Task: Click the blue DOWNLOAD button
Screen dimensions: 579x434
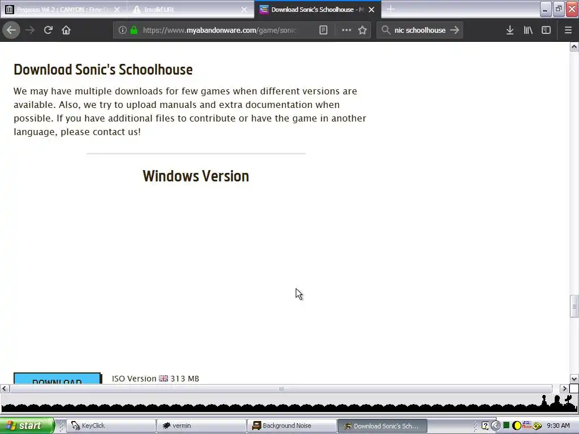Action: pyautogui.click(x=57, y=378)
